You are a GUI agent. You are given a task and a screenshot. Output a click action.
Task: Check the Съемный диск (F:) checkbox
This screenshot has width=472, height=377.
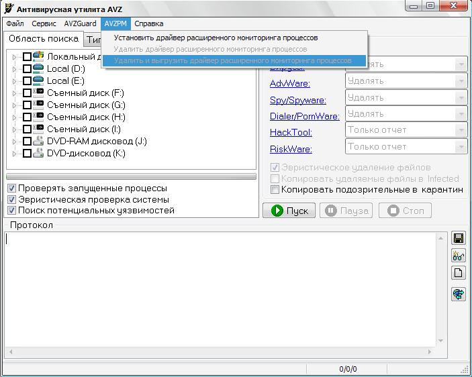[x=27, y=93]
